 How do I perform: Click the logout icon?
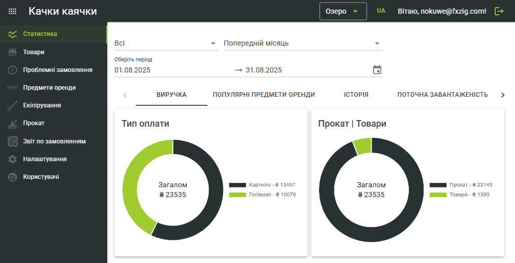(499, 11)
